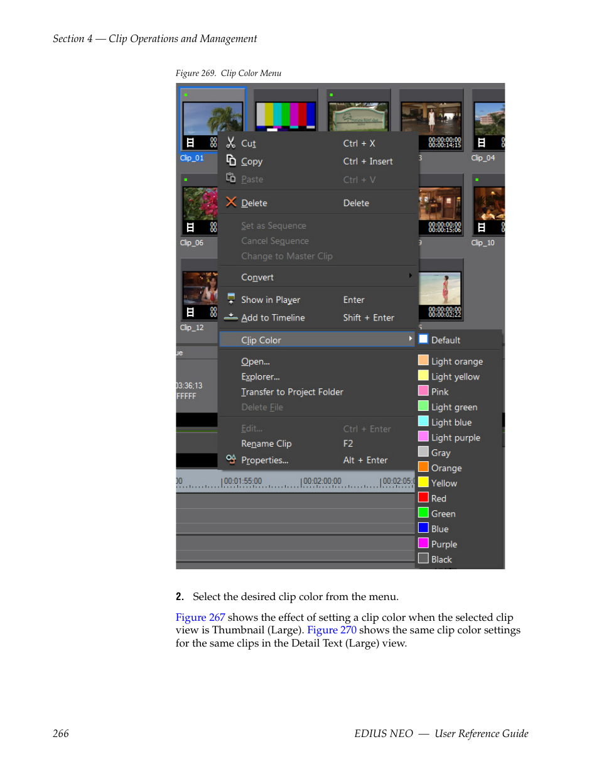This screenshot has width=599, height=776.
Task: Pick the Default clip color swatch
Action: pos(423,339)
